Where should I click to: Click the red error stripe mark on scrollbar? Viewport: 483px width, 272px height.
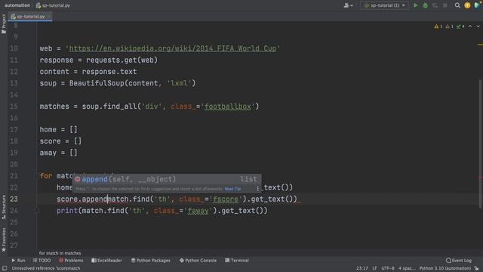(x=480, y=178)
